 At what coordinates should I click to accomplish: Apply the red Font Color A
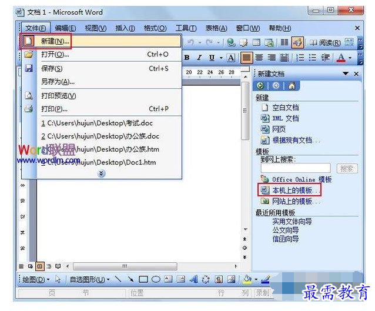tap(341, 58)
